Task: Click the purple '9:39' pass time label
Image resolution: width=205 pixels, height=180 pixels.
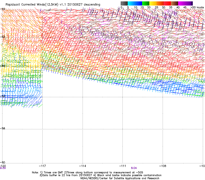Action: click(3, 168)
